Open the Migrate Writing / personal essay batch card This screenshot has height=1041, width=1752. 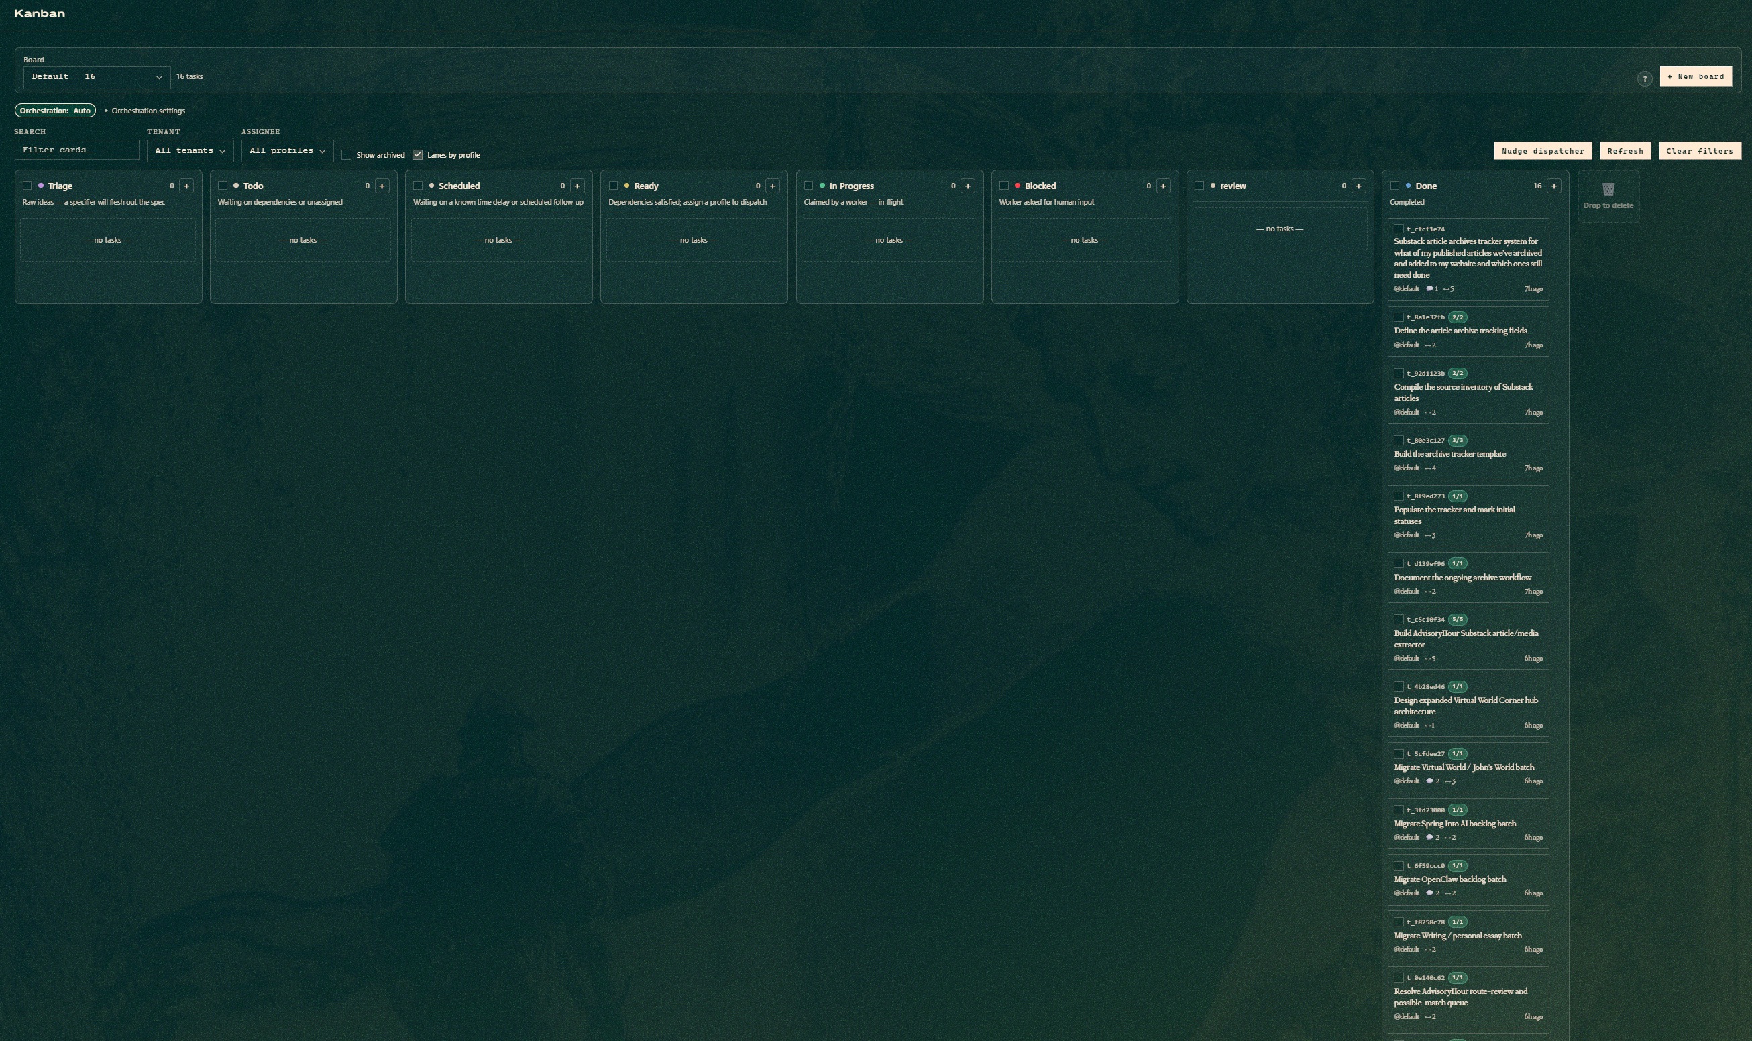(1468, 936)
